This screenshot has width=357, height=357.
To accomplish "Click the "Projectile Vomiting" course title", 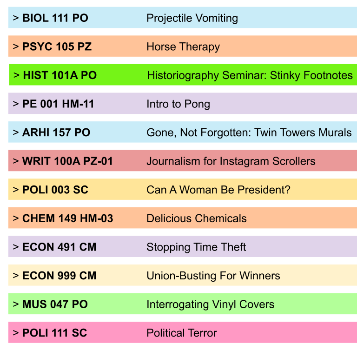I will [x=192, y=18].
